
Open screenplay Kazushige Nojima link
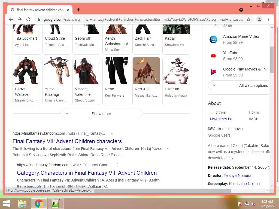pos(244,184)
